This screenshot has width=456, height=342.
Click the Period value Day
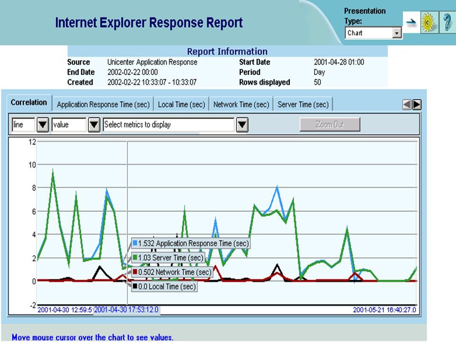pyautogui.click(x=319, y=72)
